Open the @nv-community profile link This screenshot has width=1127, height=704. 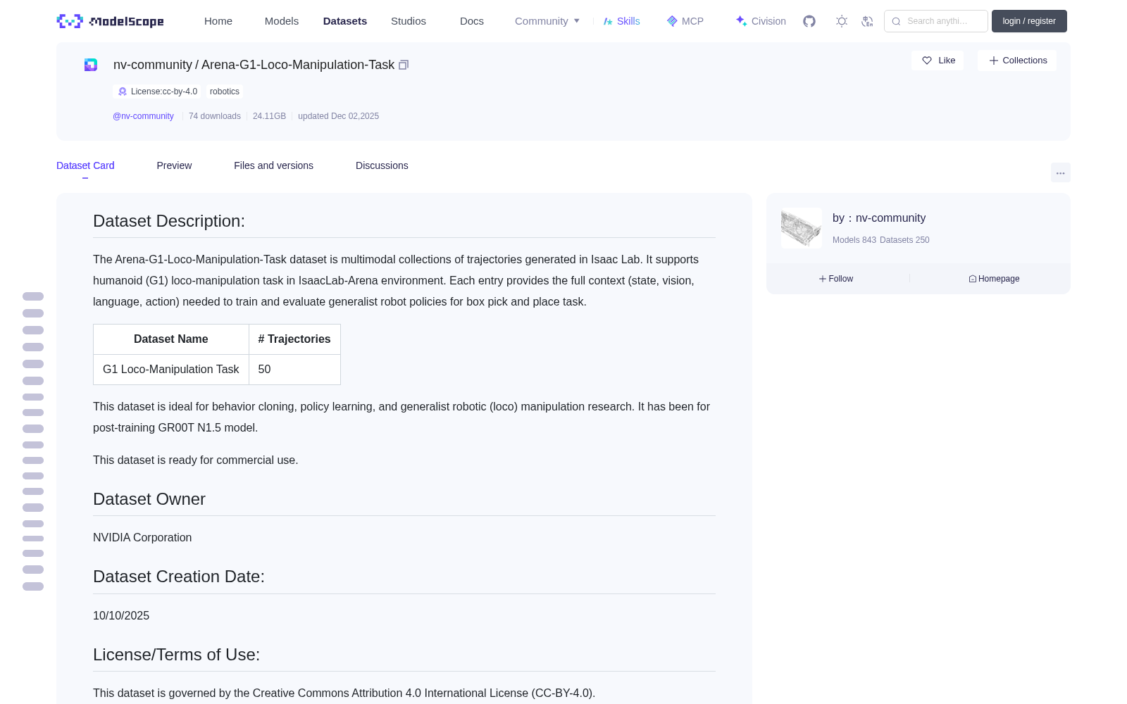143,116
